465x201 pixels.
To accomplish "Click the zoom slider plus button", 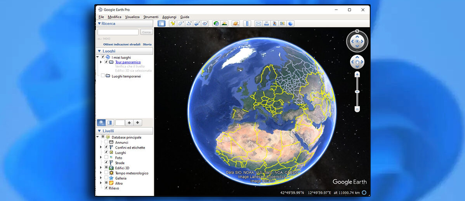I will [x=357, y=74].
